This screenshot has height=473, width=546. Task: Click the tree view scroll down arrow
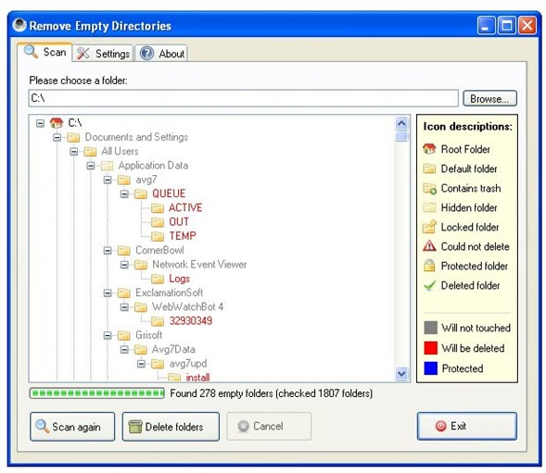401,374
